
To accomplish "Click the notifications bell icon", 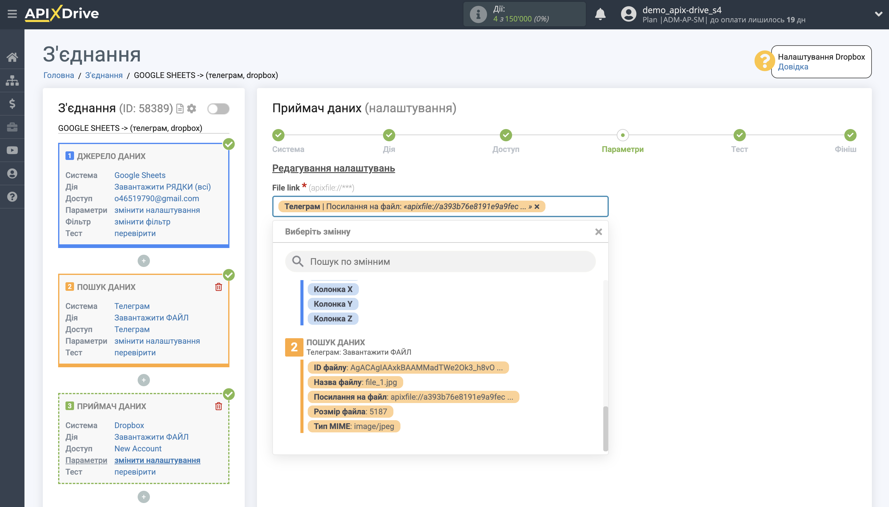I will point(600,14).
